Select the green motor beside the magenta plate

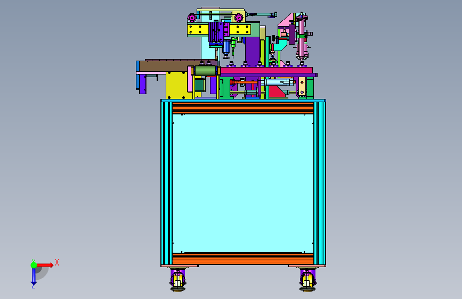(x=205, y=71)
